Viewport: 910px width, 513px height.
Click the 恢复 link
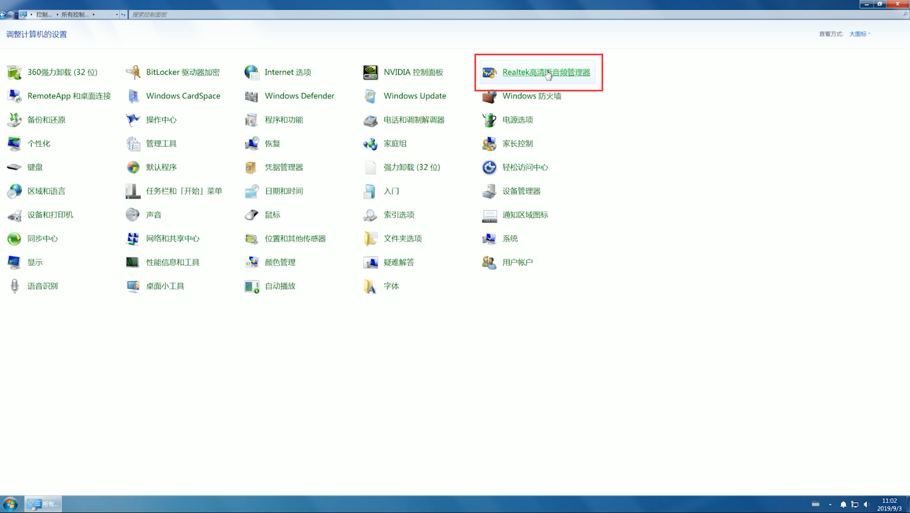(x=272, y=143)
